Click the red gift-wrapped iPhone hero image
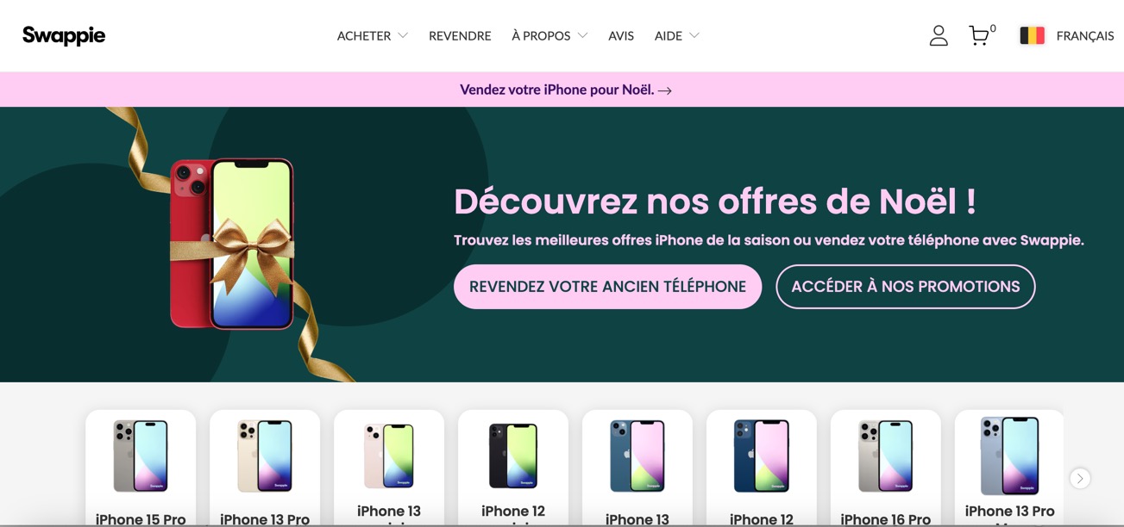1124x527 pixels. click(232, 244)
